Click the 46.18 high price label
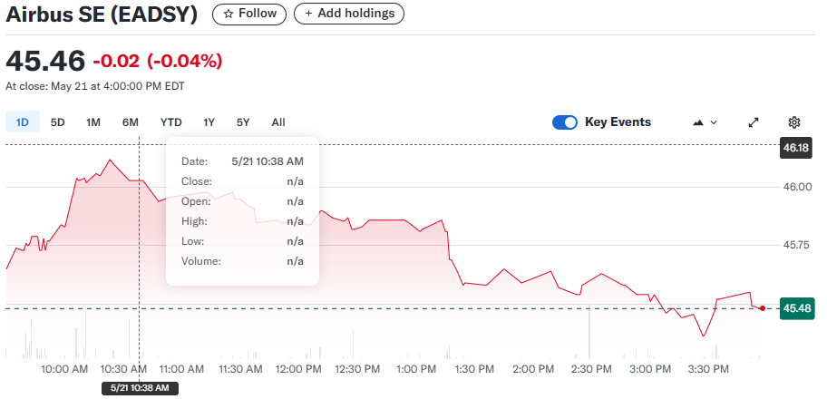Screen dimensions: 827x399 pos(796,148)
